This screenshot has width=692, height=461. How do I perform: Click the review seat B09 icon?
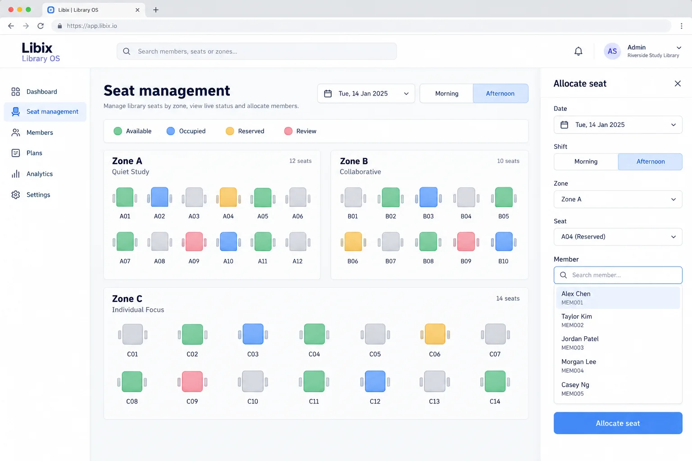click(466, 242)
